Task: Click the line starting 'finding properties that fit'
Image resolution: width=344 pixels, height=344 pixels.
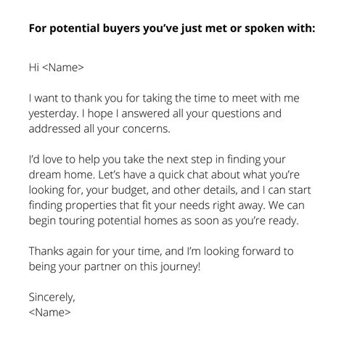Action: coord(166,205)
